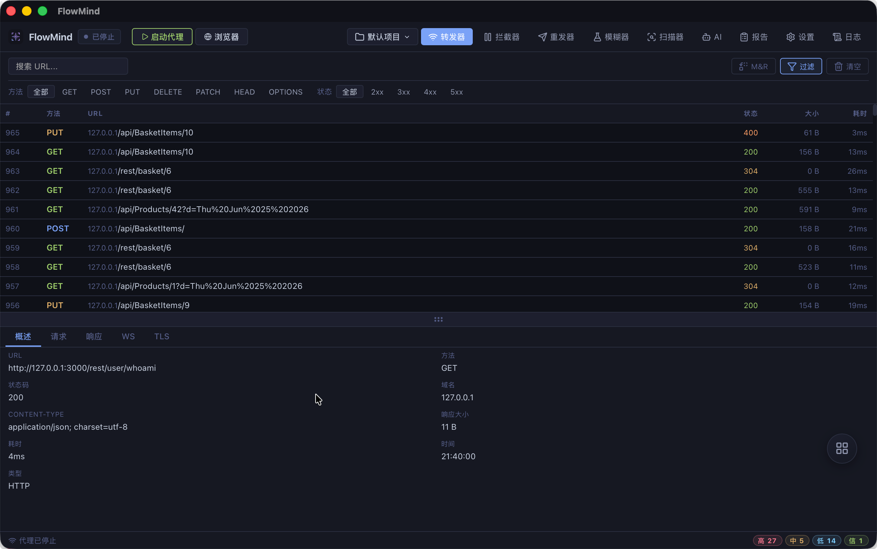Click the panel splitter grip dots
This screenshot has width=877, height=549.
click(x=438, y=319)
